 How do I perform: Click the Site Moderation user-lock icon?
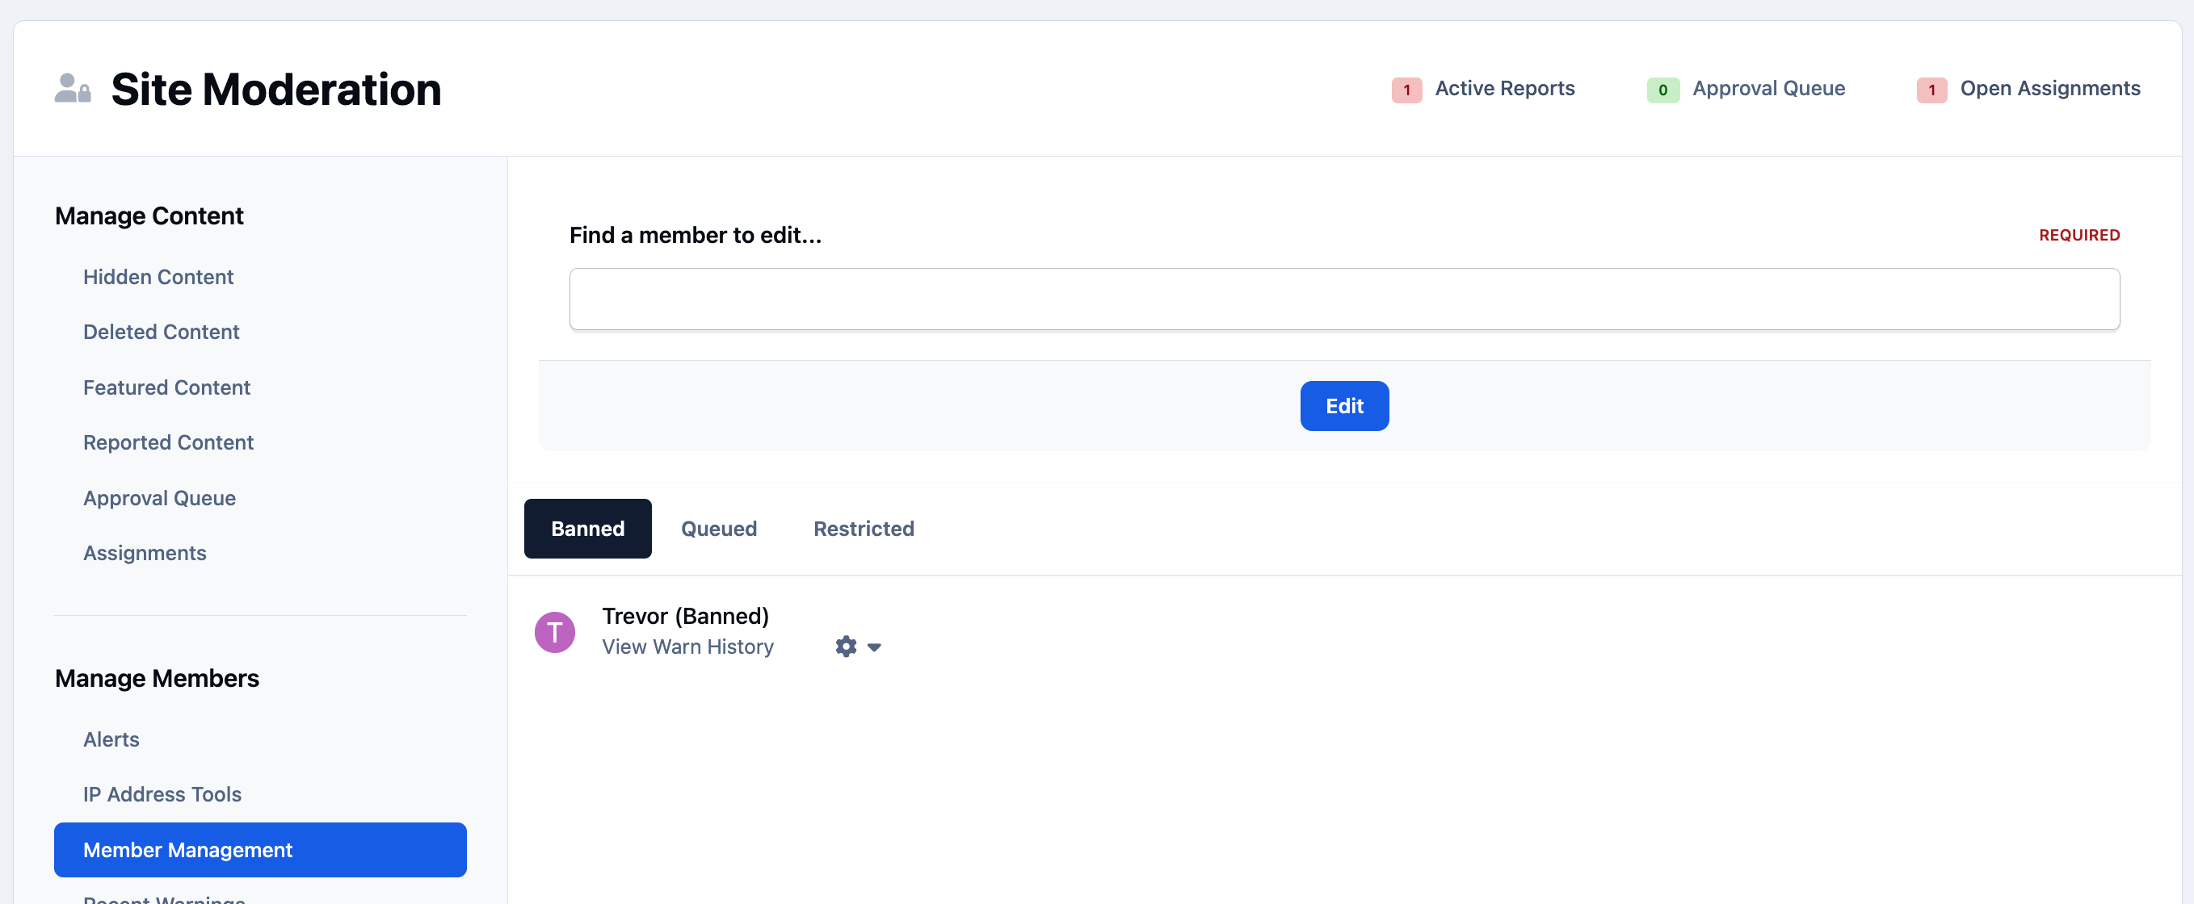tap(73, 89)
